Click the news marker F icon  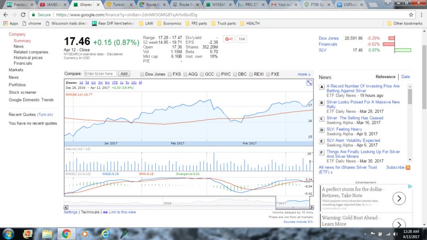click(x=322, y=153)
